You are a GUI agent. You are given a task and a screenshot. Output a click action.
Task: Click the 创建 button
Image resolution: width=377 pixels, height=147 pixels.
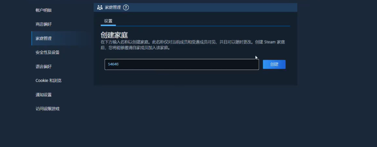274,65
